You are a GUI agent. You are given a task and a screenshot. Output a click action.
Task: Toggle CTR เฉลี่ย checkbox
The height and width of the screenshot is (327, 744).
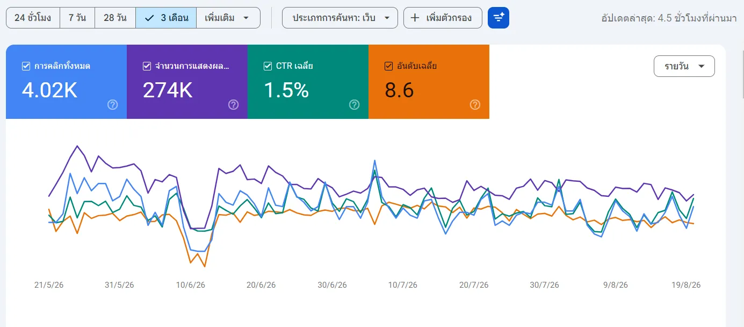click(268, 66)
